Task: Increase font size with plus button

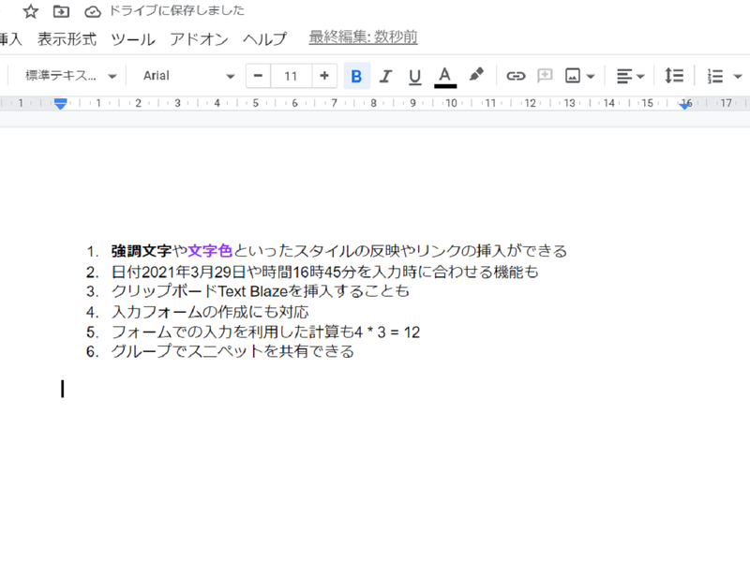Action: pyautogui.click(x=322, y=75)
